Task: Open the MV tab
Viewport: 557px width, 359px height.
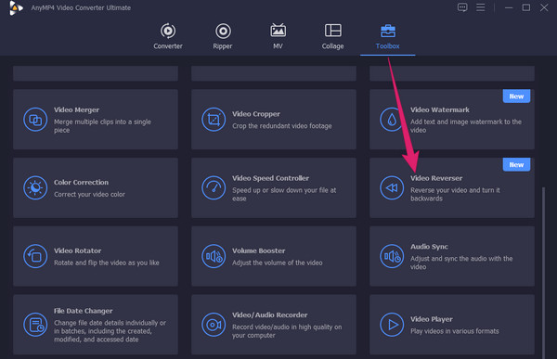Action: (x=278, y=36)
